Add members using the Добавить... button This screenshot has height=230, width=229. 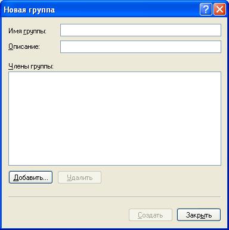pos(30,177)
